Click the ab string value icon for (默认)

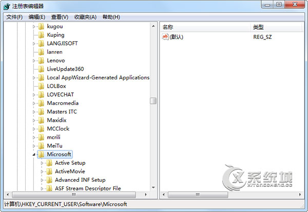(x=165, y=37)
